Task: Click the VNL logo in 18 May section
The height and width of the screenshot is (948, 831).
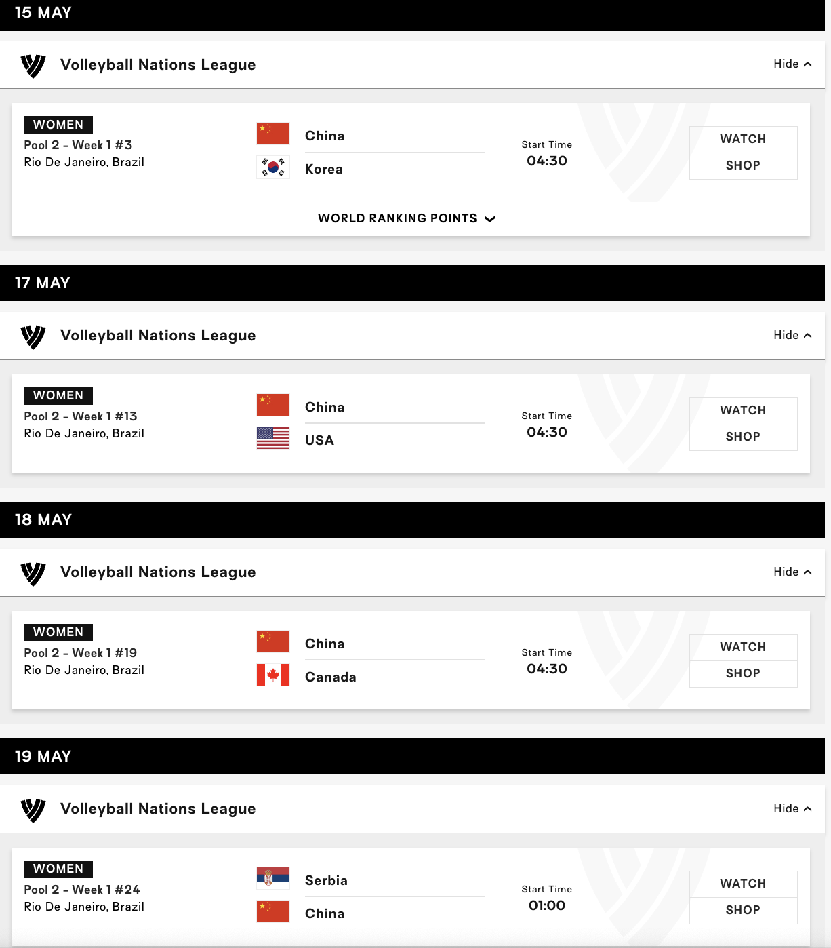Action: [33, 573]
